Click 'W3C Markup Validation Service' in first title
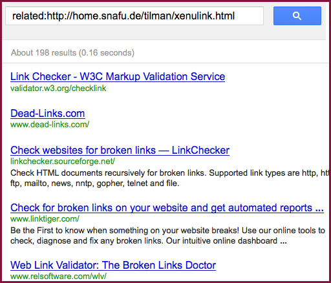Viewport: 331px width, 283px height. pyautogui.click(x=153, y=77)
